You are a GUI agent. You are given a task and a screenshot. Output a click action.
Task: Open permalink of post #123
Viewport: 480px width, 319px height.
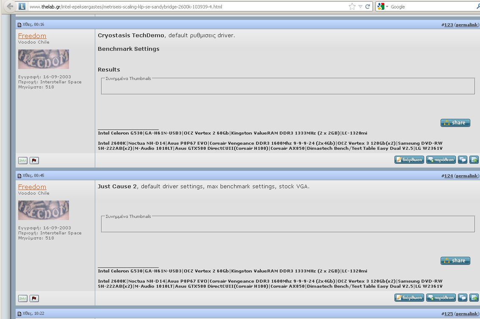[466, 25]
